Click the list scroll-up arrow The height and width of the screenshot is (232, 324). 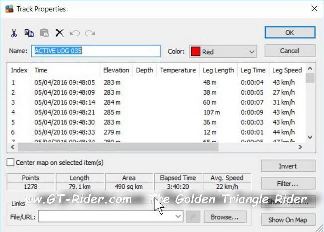pos(310,69)
